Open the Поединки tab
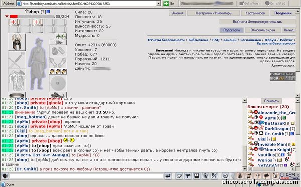Viewport: 301px width, 187px height. [x=283, y=13]
